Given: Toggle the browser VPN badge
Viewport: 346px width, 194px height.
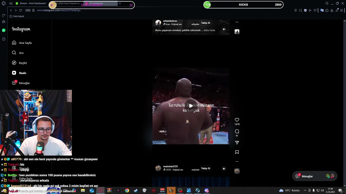Looking at the screenshot, I should 28,10.
